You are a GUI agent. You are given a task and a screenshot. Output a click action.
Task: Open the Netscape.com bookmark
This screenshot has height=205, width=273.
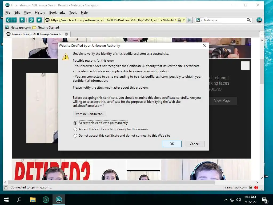[18, 27]
